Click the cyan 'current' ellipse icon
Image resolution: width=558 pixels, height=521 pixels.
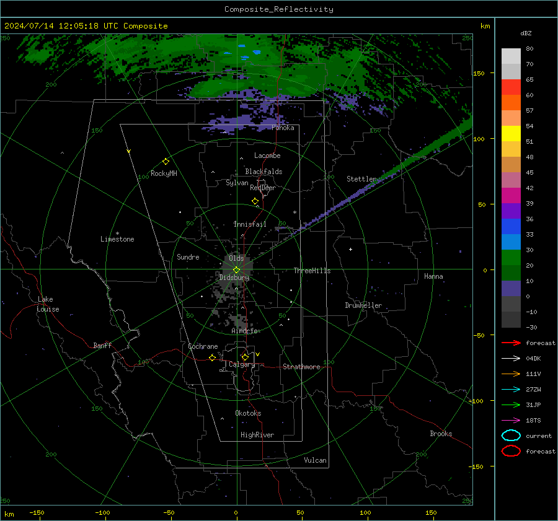pos(511,436)
